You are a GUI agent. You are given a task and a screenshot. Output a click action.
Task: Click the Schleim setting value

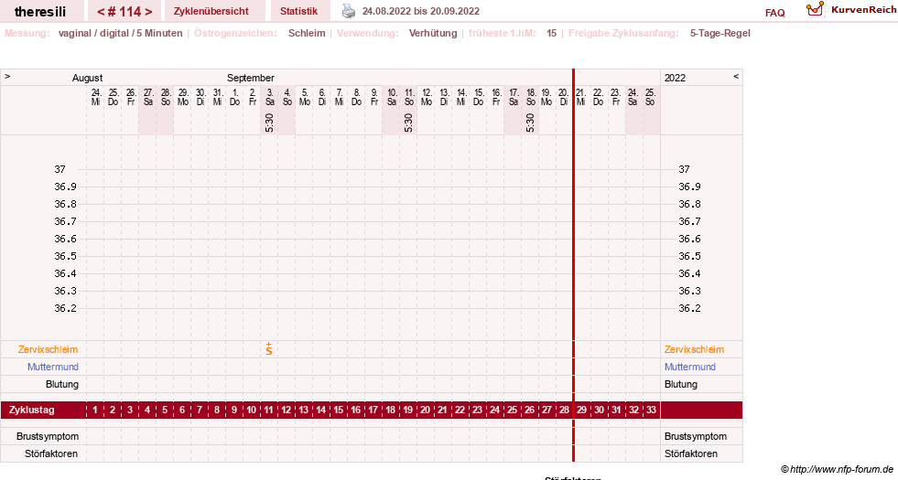pyautogui.click(x=307, y=33)
